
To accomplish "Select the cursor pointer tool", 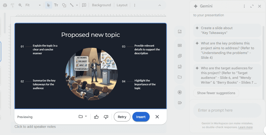I will click(x=49, y=5).
